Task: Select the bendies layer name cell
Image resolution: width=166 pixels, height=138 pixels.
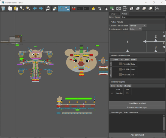Action: tap(120, 93)
